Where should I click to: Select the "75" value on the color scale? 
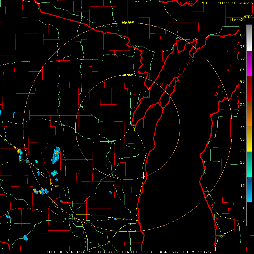pos(242,47)
